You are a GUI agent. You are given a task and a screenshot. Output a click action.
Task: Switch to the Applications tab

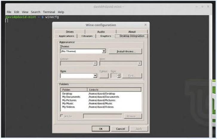[66, 36]
